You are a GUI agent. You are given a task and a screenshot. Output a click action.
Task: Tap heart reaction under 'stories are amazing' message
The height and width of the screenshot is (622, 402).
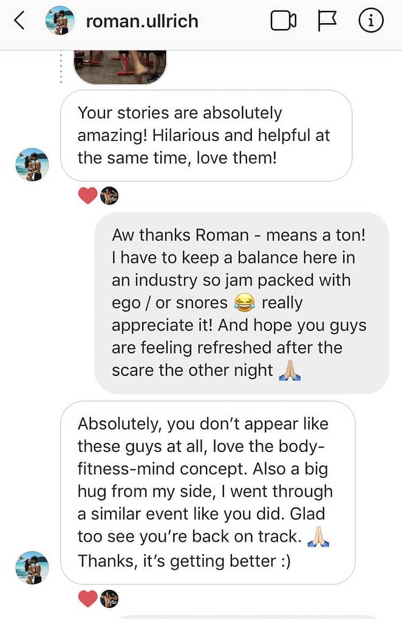(x=88, y=196)
